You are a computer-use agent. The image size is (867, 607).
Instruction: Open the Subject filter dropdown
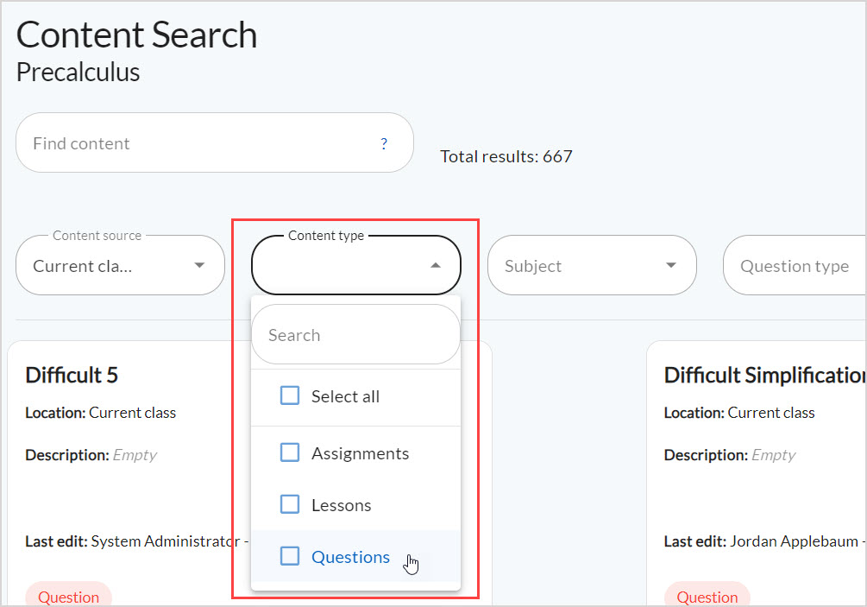[592, 265]
